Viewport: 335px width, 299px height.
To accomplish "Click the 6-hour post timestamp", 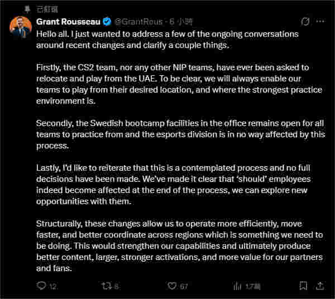I will [x=182, y=22].
